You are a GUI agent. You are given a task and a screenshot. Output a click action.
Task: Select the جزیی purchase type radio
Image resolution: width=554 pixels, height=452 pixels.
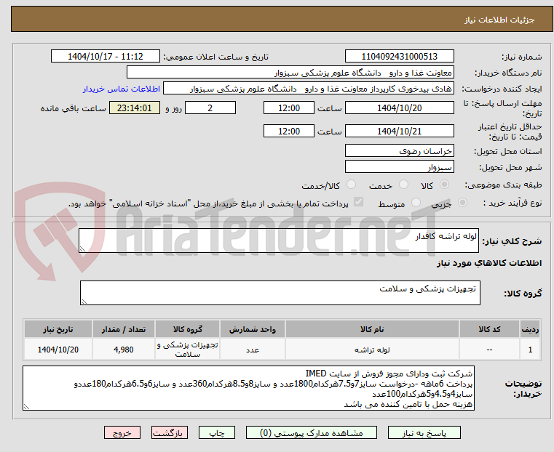pos(462,203)
